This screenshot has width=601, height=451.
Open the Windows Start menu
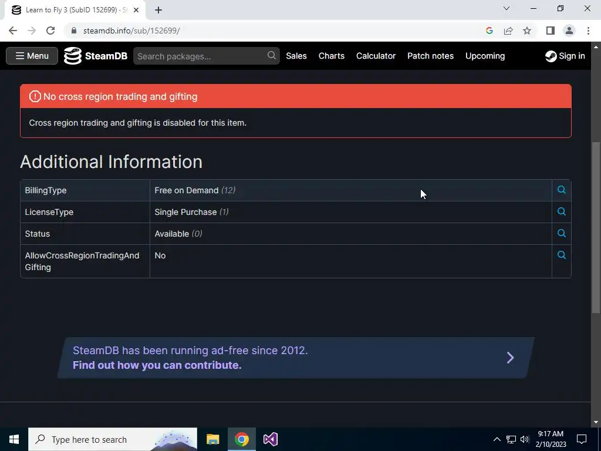click(x=14, y=439)
